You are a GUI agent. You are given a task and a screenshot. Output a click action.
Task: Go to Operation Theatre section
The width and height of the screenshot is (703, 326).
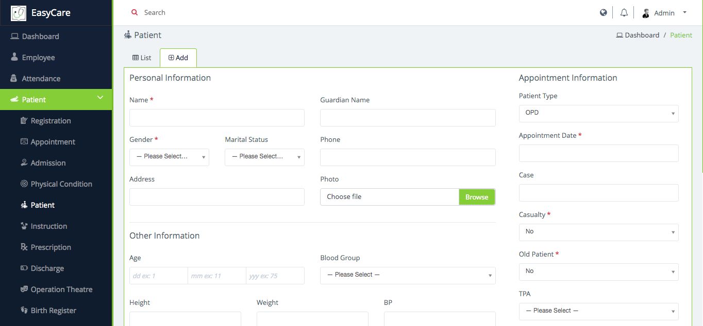coord(61,289)
